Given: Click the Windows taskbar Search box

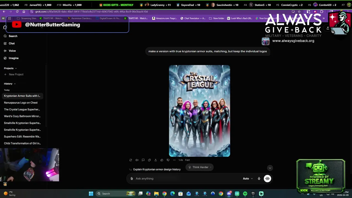Looking at the screenshot, I should click(116, 194).
